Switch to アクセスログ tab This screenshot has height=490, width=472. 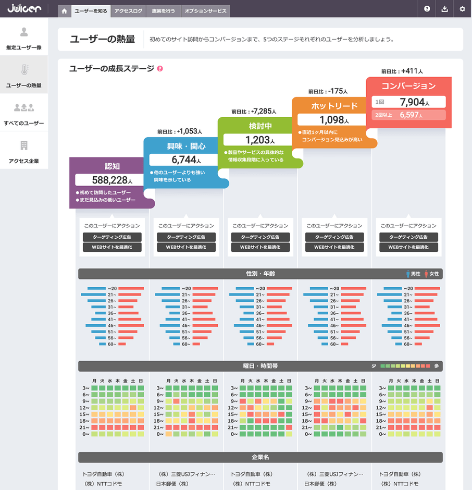pyautogui.click(x=128, y=10)
